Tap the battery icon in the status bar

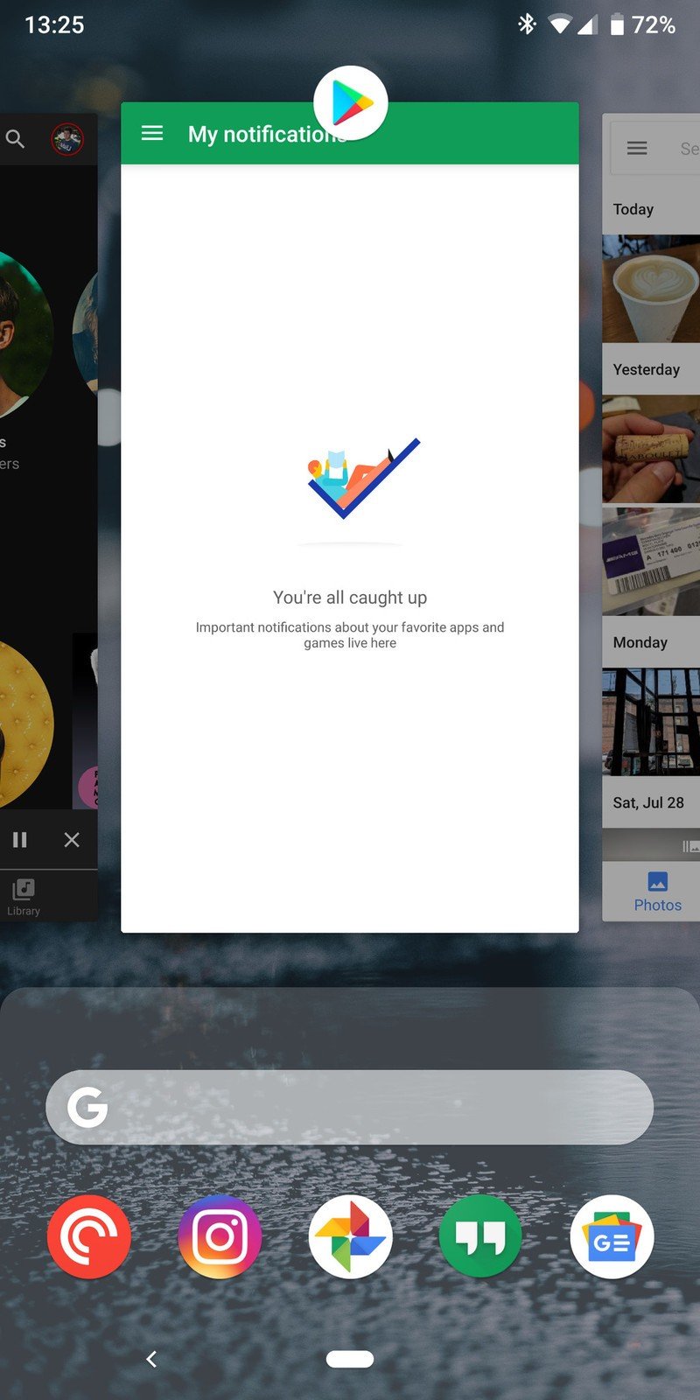pos(617,24)
